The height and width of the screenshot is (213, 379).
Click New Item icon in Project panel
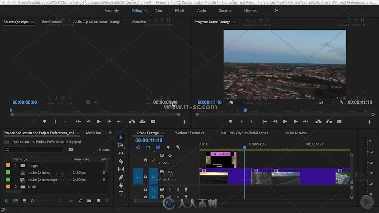pyautogui.click(x=98, y=201)
